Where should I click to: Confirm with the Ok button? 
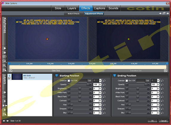pyautogui.click(x=153, y=121)
